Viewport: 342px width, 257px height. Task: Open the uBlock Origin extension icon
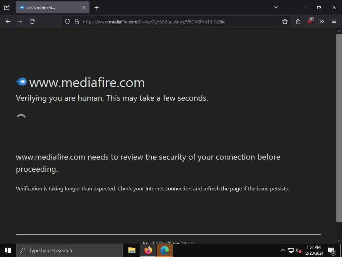click(310, 21)
